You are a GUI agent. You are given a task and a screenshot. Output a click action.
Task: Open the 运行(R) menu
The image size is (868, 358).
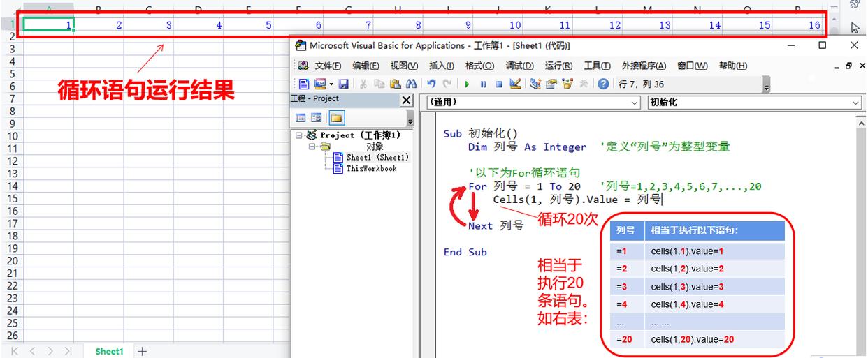[x=558, y=66]
